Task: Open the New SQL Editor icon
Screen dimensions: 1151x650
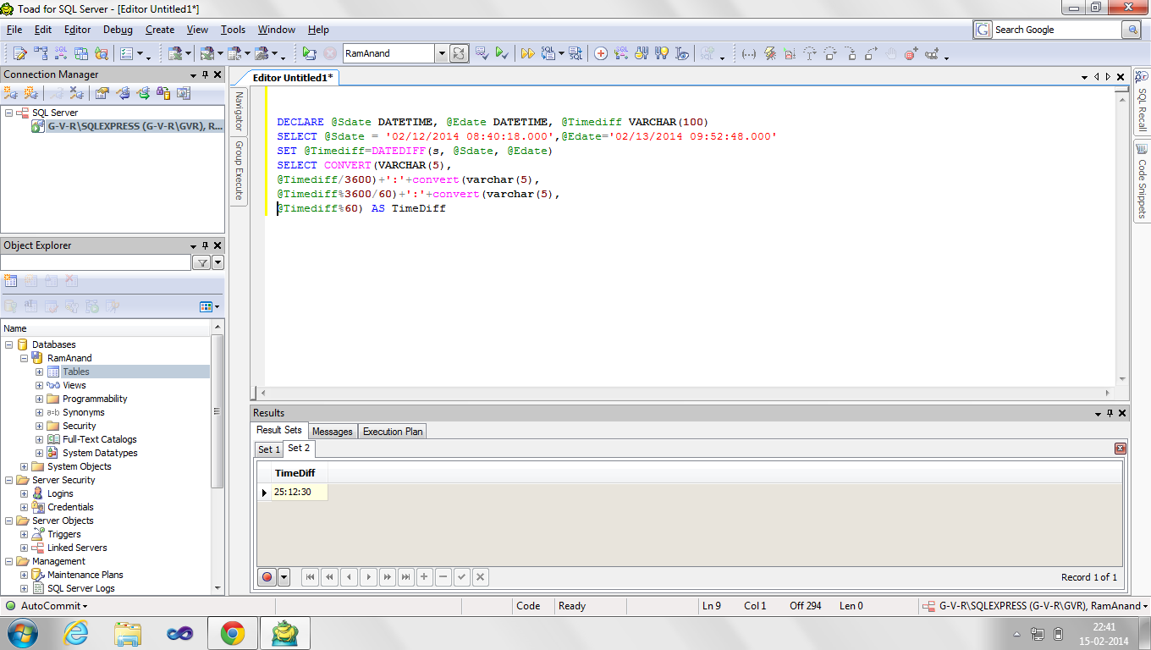Action: pyautogui.click(x=18, y=53)
